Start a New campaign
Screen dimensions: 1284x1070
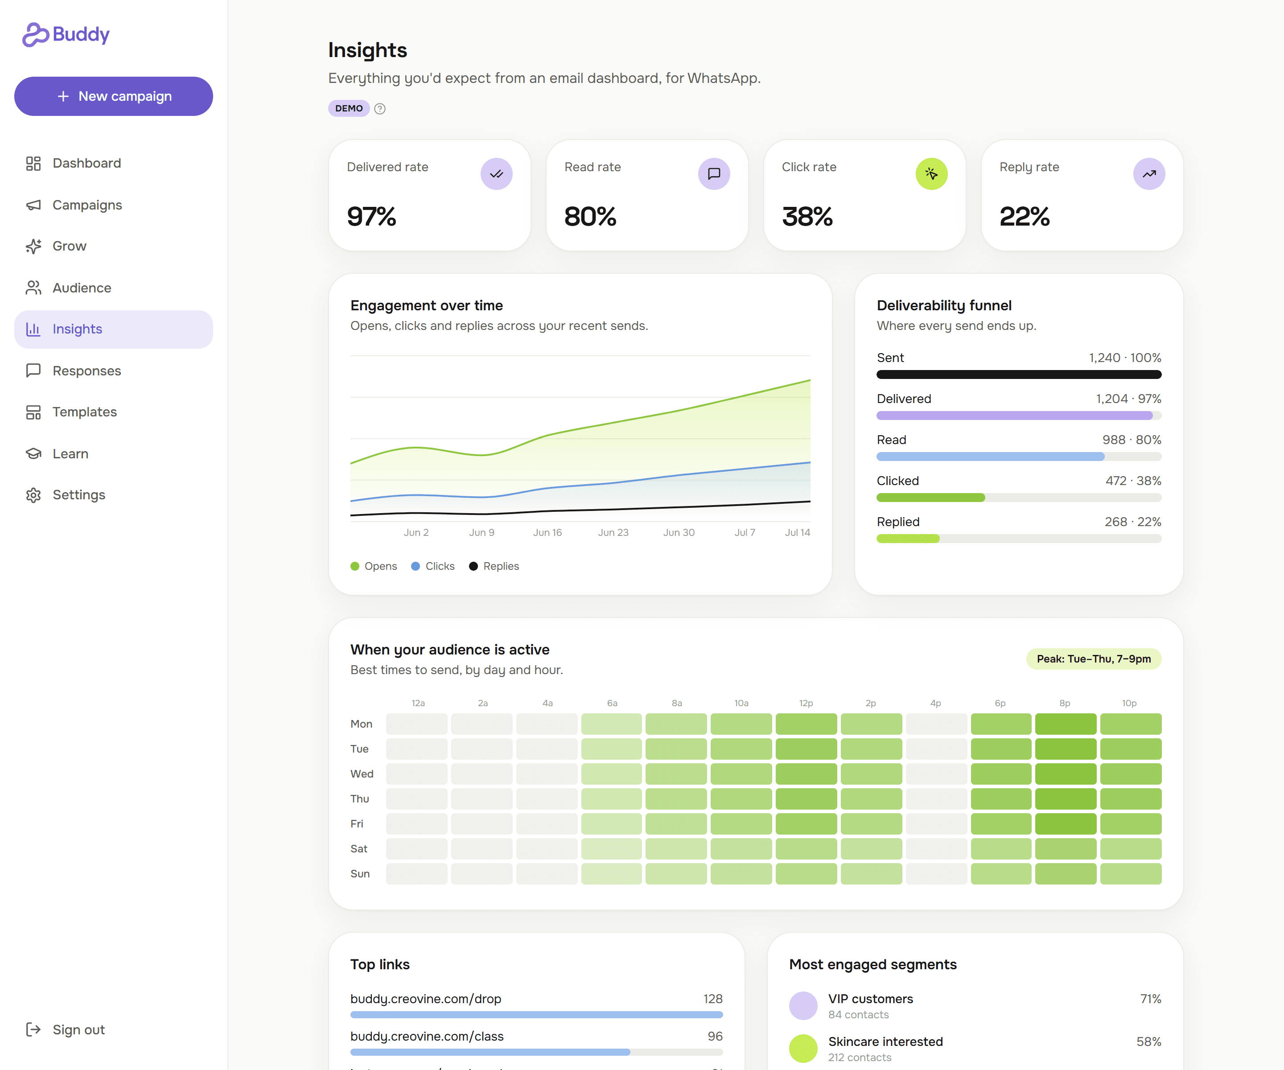114,96
